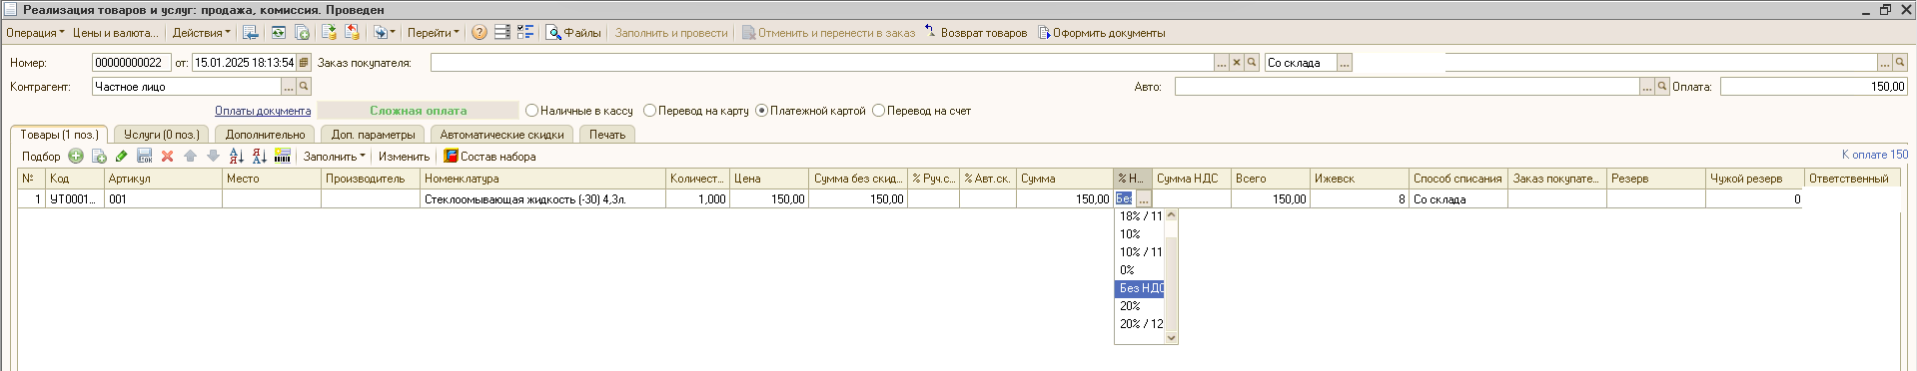Select Перевод на счет payment option

pyautogui.click(x=921, y=111)
